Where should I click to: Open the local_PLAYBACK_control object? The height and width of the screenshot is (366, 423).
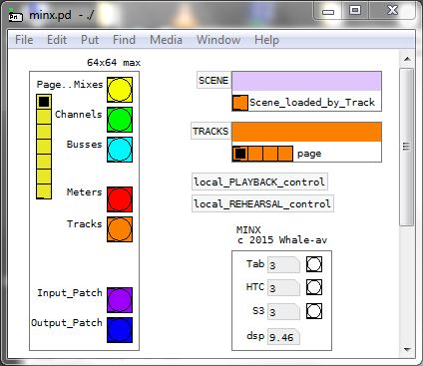coord(259,182)
